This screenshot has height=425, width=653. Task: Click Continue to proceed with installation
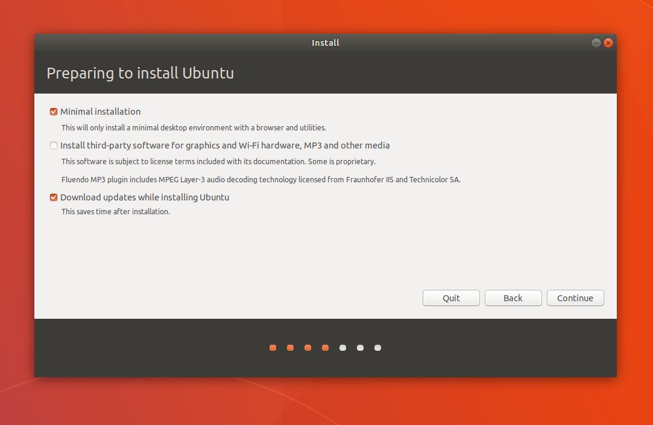(x=575, y=298)
